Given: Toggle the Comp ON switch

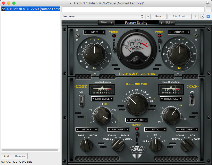Looking at the screenshot, I should click(192, 100).
